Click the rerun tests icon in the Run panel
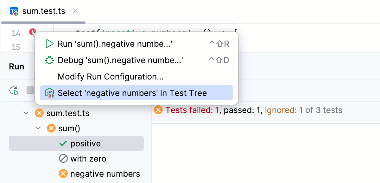 click(x=14, y=91)
